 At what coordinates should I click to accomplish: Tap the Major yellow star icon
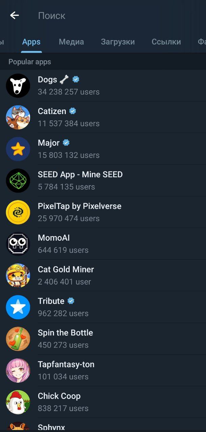pos(18,149)
